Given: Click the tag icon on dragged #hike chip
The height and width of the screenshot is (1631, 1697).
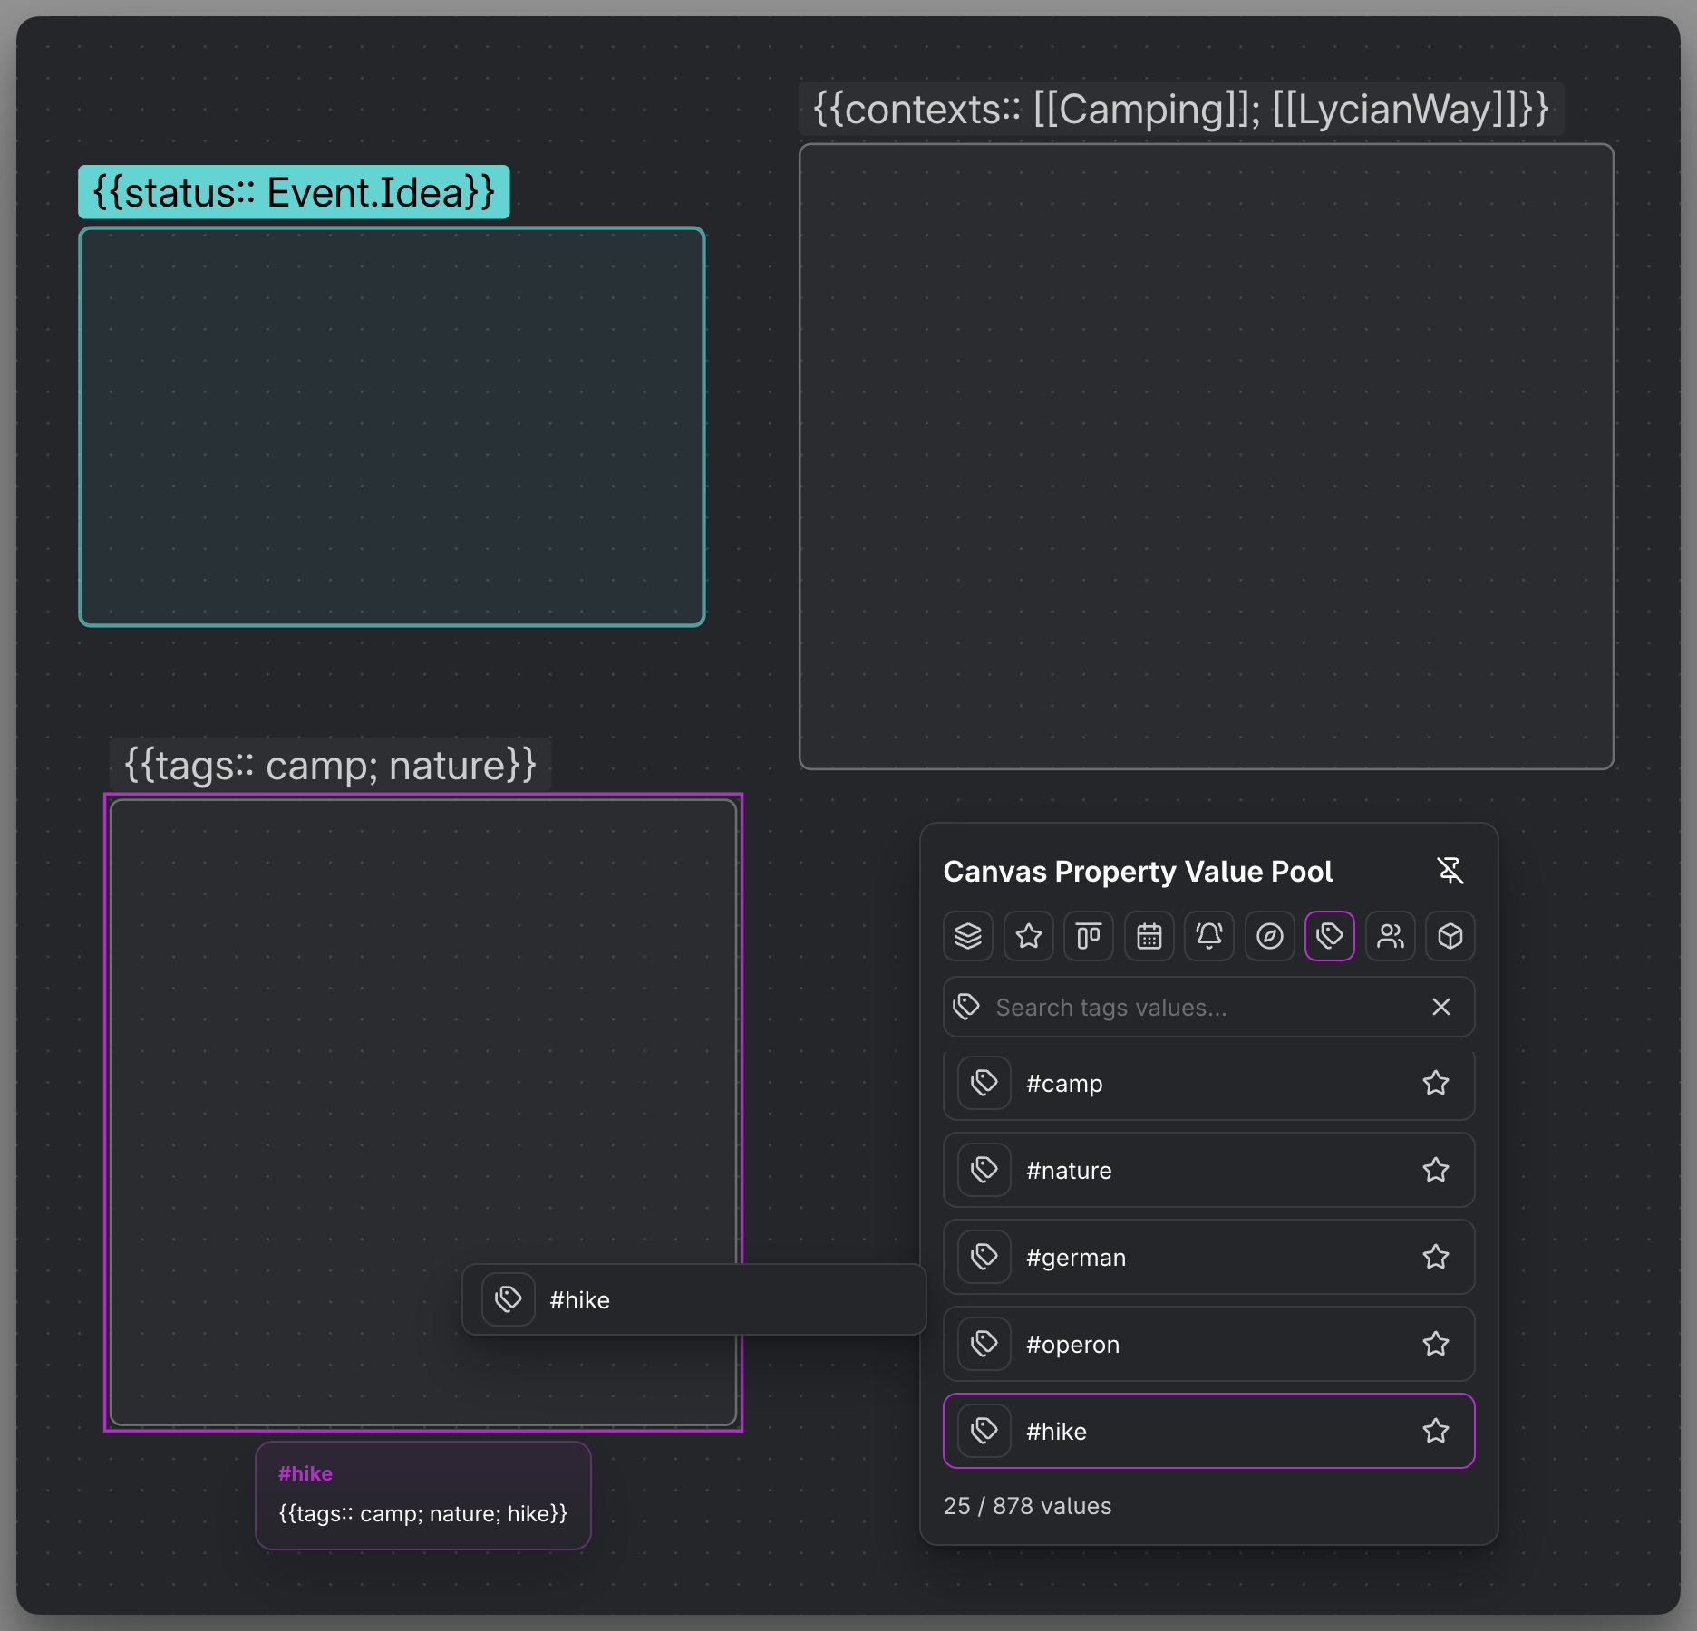Looking at the screenshot, I should (x=509, y=1299).
